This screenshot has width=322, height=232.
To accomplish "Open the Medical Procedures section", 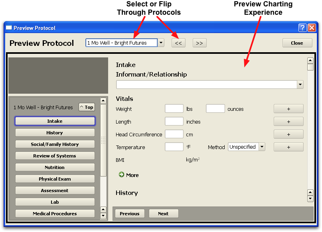I will [x=55, y=214].
